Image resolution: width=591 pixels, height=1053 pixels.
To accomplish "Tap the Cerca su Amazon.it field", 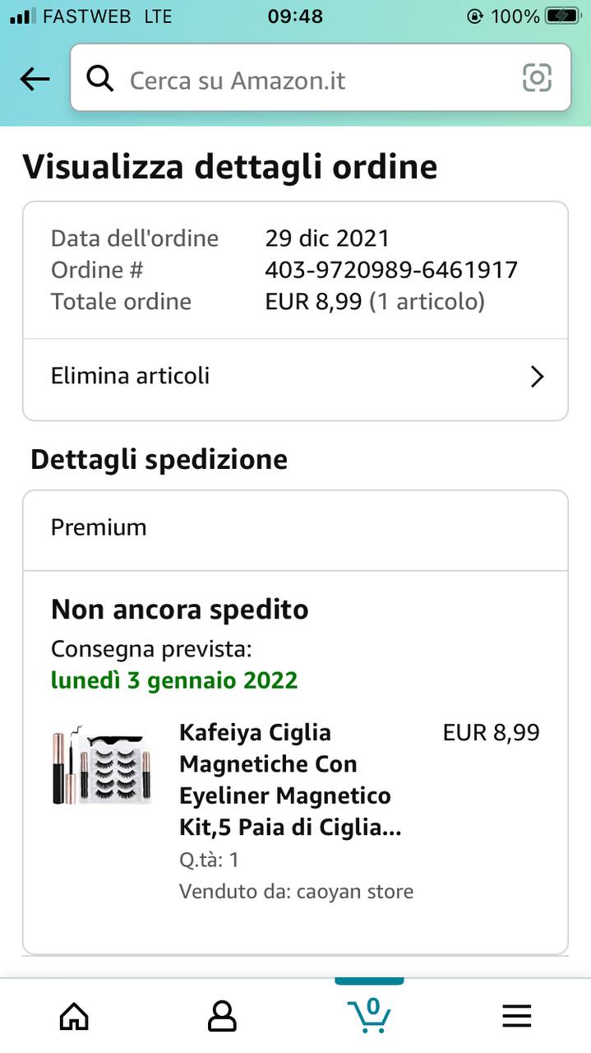I will click(312, 80).
